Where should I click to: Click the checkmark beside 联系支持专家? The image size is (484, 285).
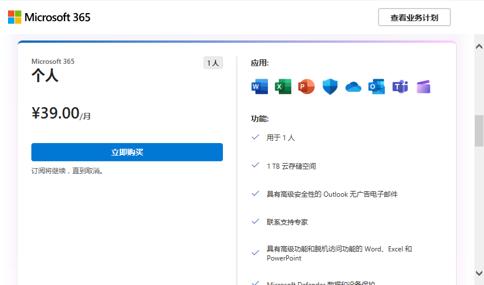coord(255,221)
